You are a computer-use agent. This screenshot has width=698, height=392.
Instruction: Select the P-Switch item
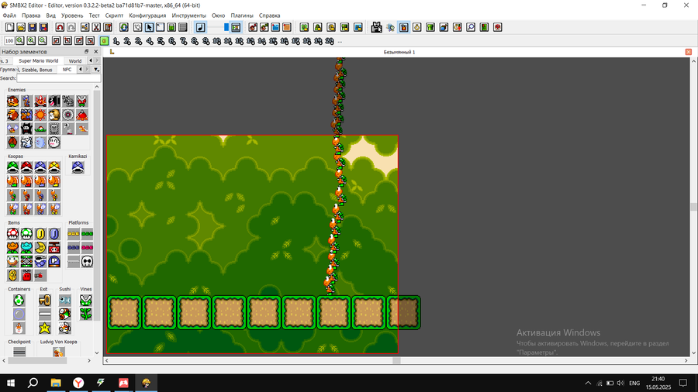(54, 261)
